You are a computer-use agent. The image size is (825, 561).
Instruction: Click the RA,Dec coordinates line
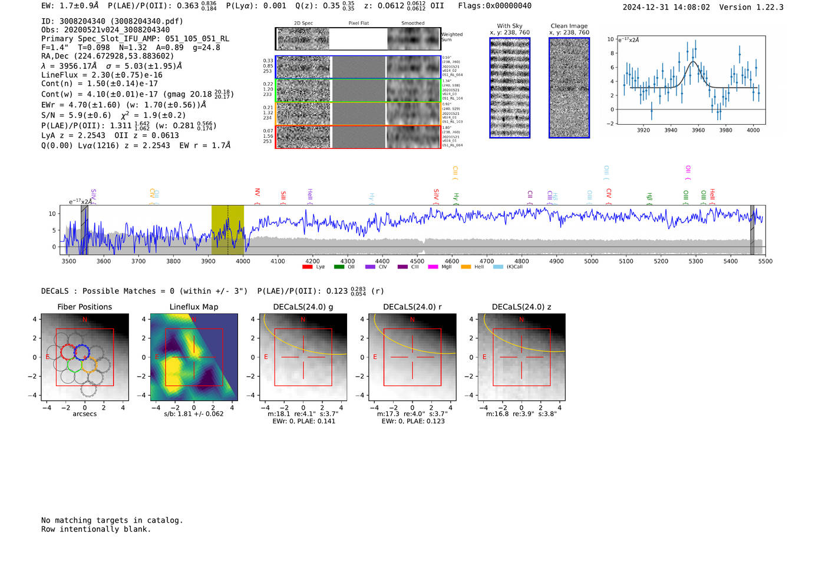[108, 57]
